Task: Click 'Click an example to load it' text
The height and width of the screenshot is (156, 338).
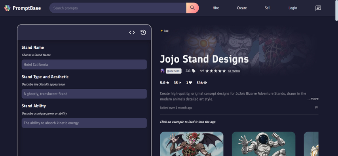Action: pos(188,122)
